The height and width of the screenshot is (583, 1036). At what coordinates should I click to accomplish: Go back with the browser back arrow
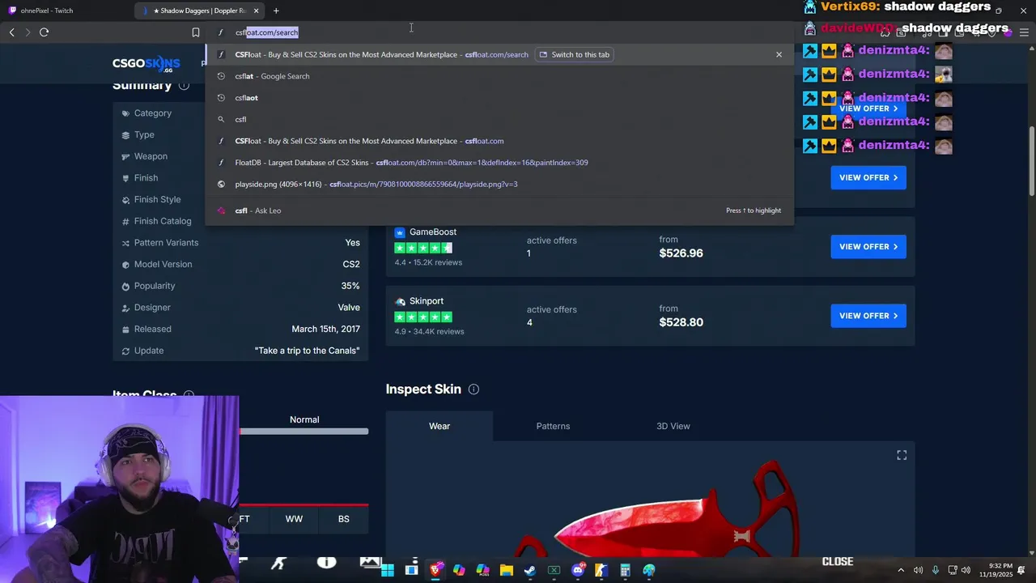click(11, 32)
